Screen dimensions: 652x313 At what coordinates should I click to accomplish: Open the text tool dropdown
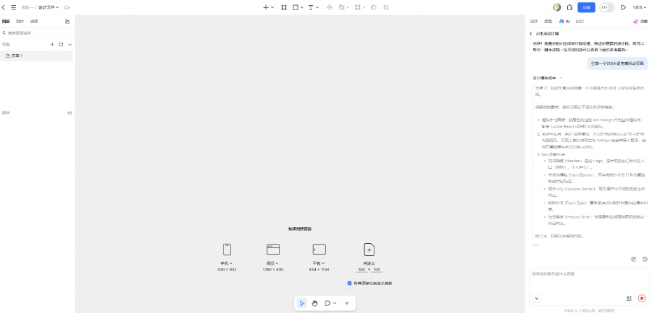click(318, 8)
